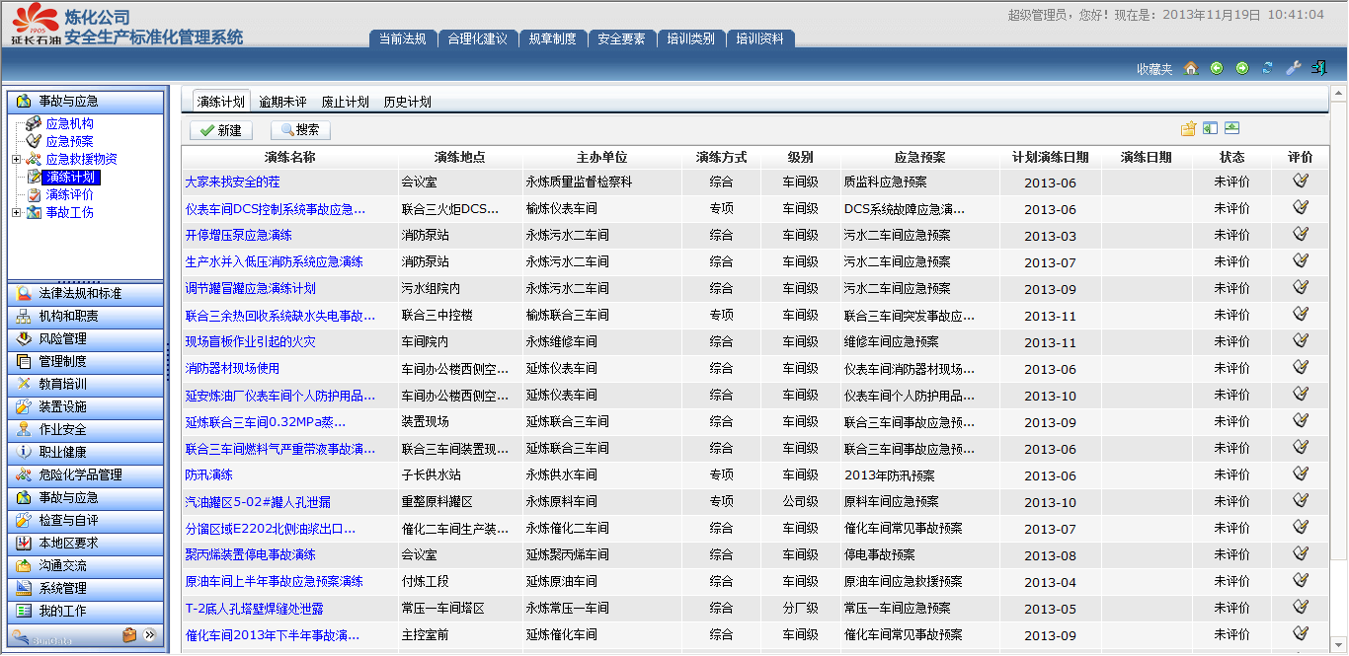Expand the 装置设施 sidebar section
The width and height of the screenshot is (1349, 656).
pyautogui.click(x=86, y=407)
